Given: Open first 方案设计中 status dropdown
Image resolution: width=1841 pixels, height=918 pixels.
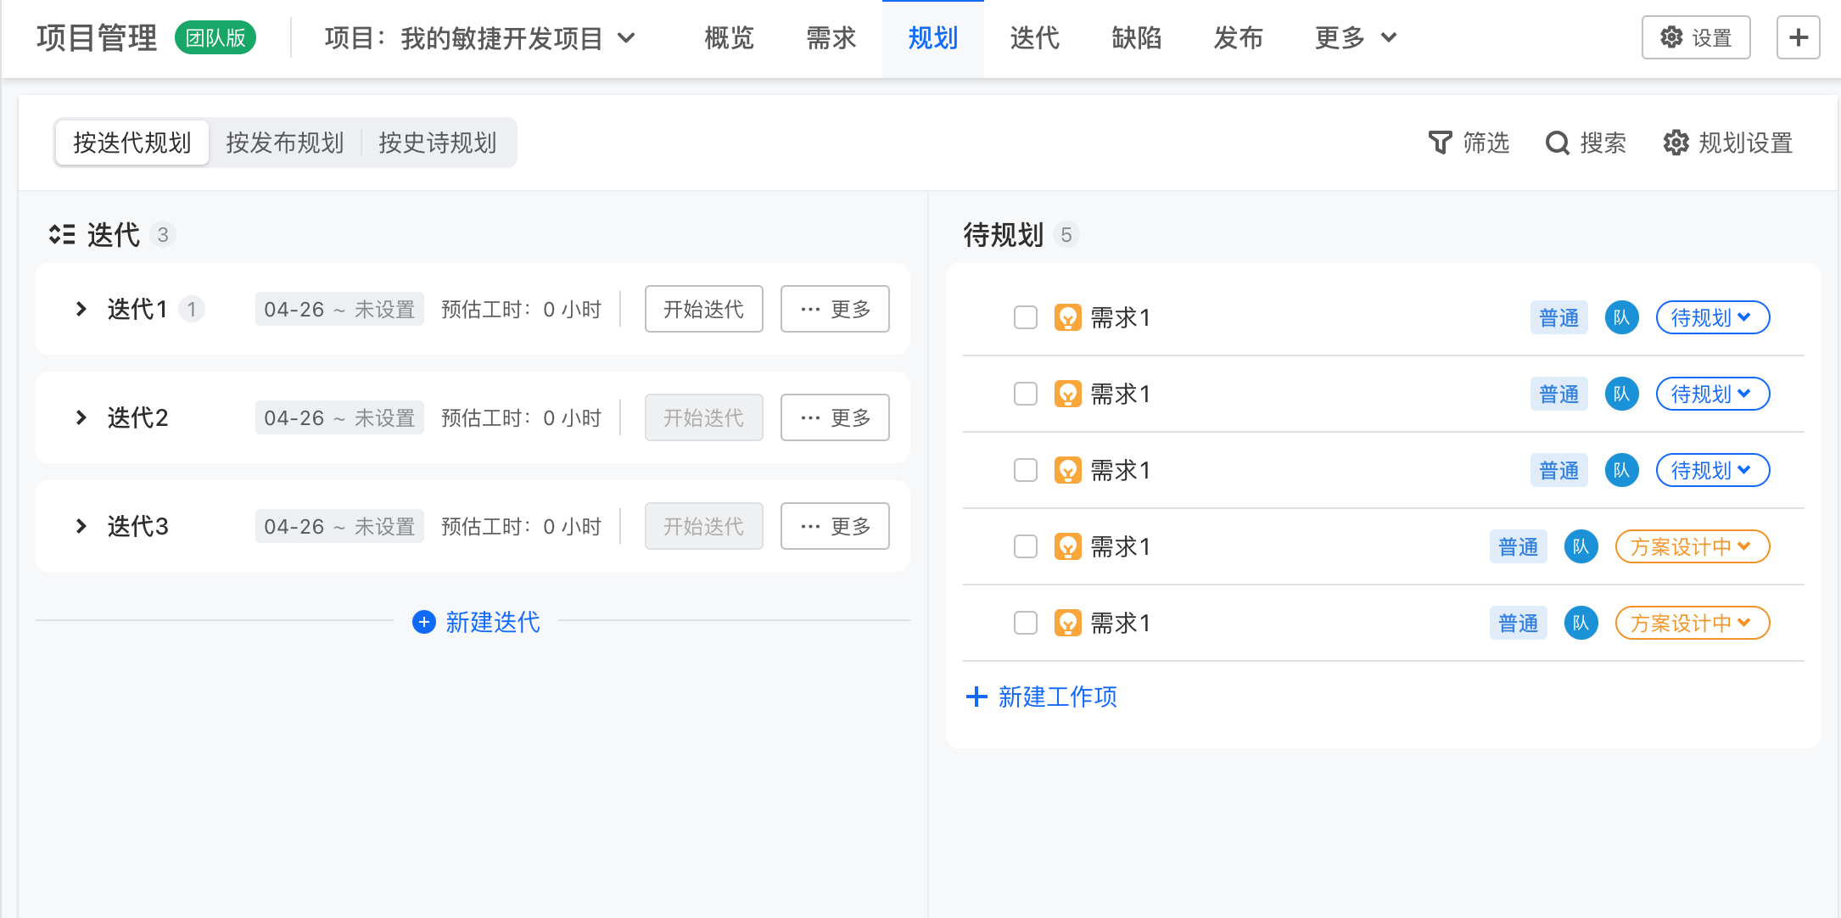Looking at the screenshot, I should click(x=1692, y=546).
